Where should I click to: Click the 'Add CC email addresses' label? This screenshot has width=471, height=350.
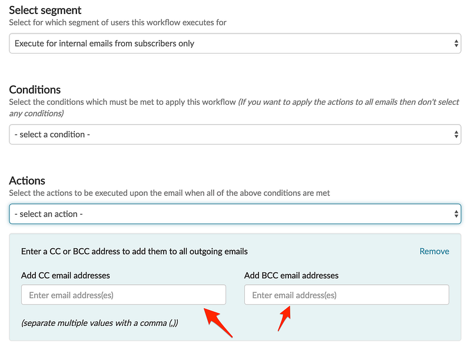65,275
